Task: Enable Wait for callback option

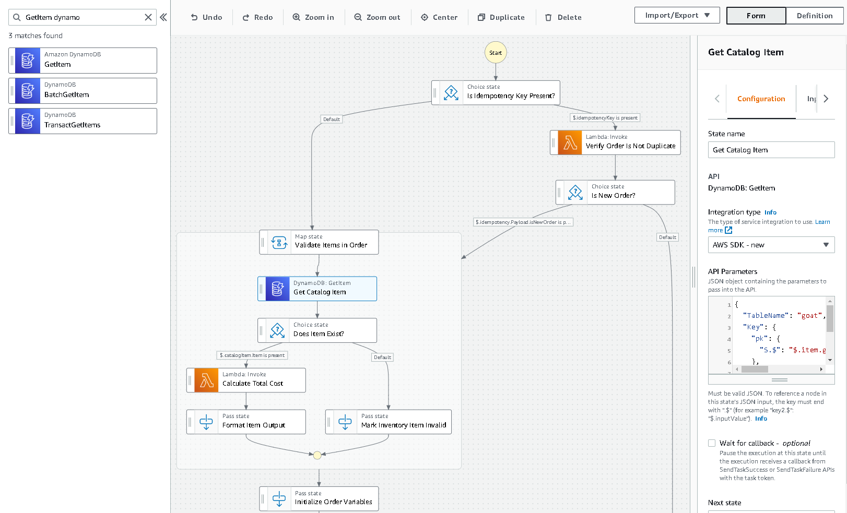Action: tap(712, 443)
